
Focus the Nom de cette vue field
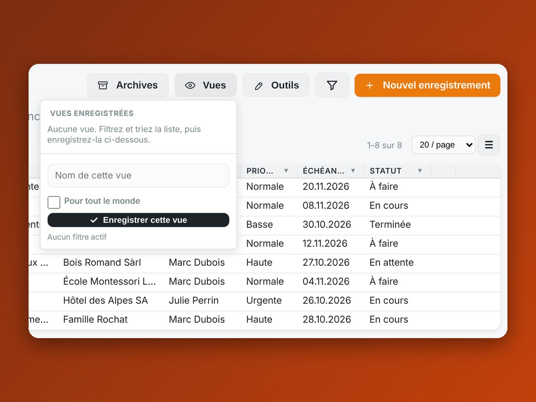click(138, 176)
